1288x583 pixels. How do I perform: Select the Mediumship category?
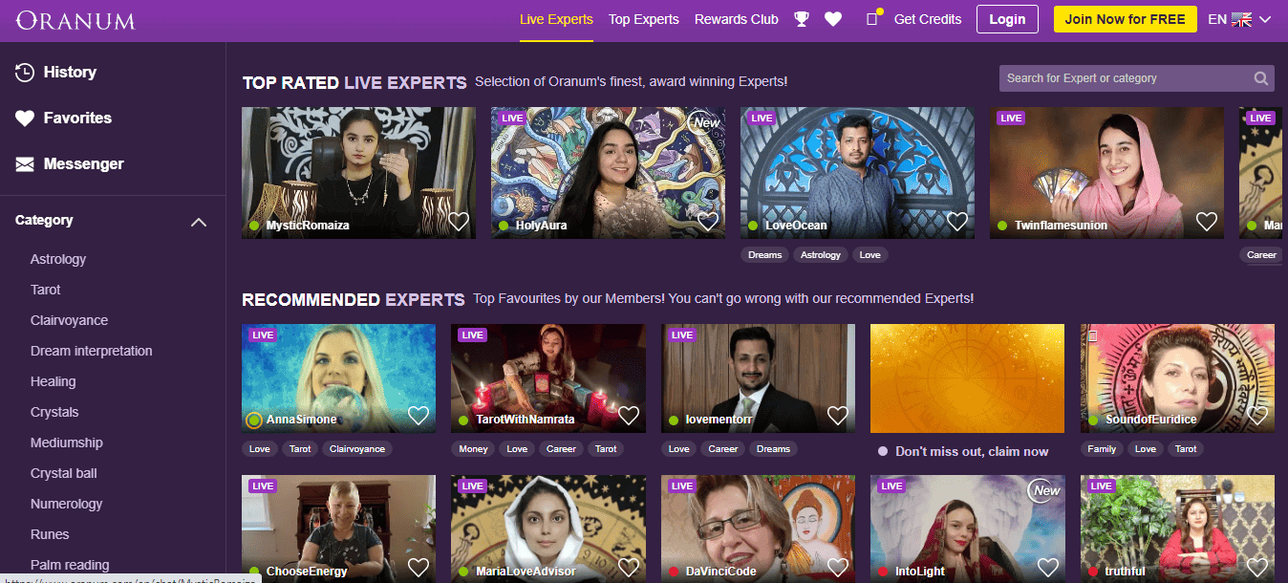click(x=67, y=443)
